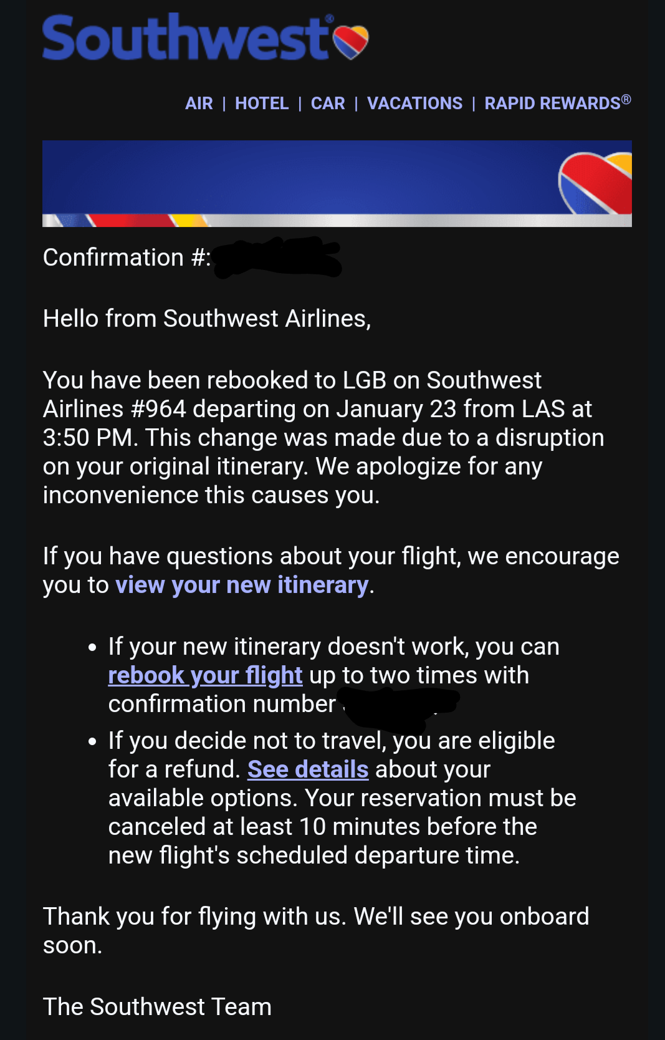The width and height of the screenshot is (665, 1040).
Task: Click 'The Southwest Team' signature
Action: (157, 1007)
